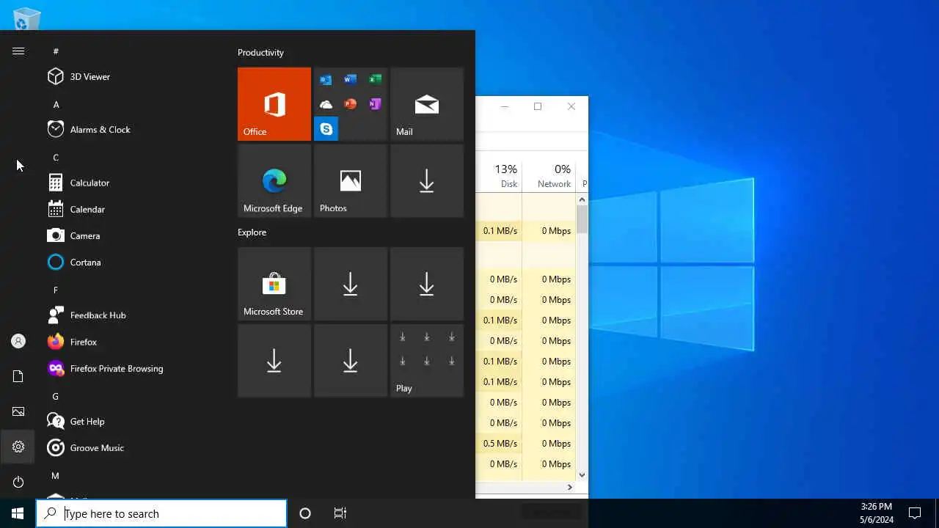The image size is (939, 528).
Task: Open the Calculator app
Action: pos(131,183)
